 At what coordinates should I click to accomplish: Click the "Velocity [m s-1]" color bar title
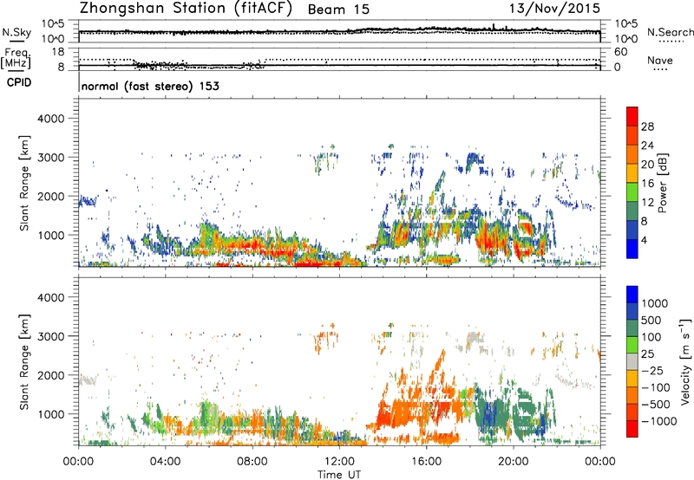pyautogui.click(x=685, y=361)
